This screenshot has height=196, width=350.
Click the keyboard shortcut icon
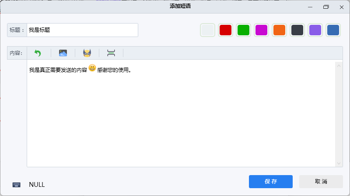tap(17, 185)
